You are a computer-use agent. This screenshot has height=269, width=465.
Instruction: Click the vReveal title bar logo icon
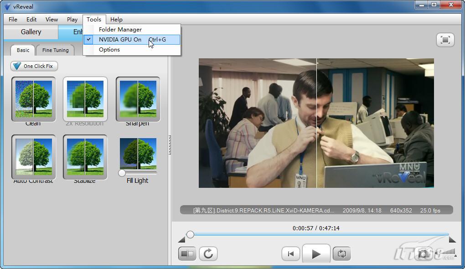point(7,6)
